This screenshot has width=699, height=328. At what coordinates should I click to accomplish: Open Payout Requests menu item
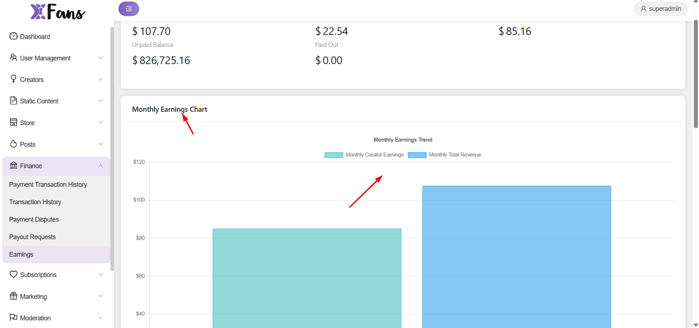click(x=32, y=237)
